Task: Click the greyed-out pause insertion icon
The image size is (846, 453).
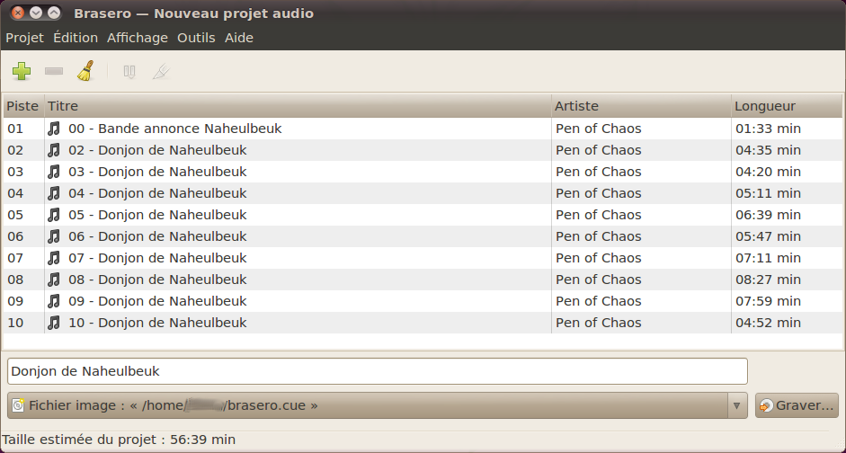Action: click(129, 71)
